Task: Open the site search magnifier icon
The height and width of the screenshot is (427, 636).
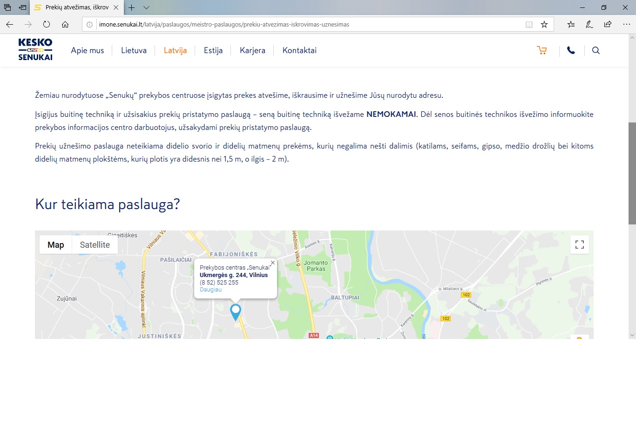Action: 595,50
